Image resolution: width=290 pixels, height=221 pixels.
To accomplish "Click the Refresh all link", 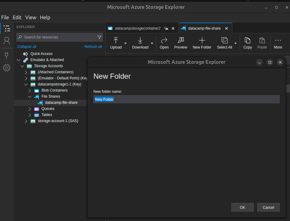I will pos(93,47).
